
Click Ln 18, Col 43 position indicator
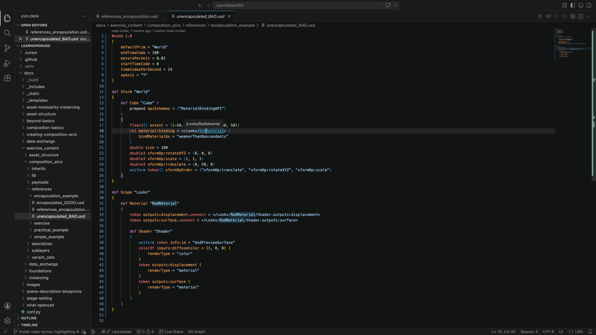pos(503,332)
